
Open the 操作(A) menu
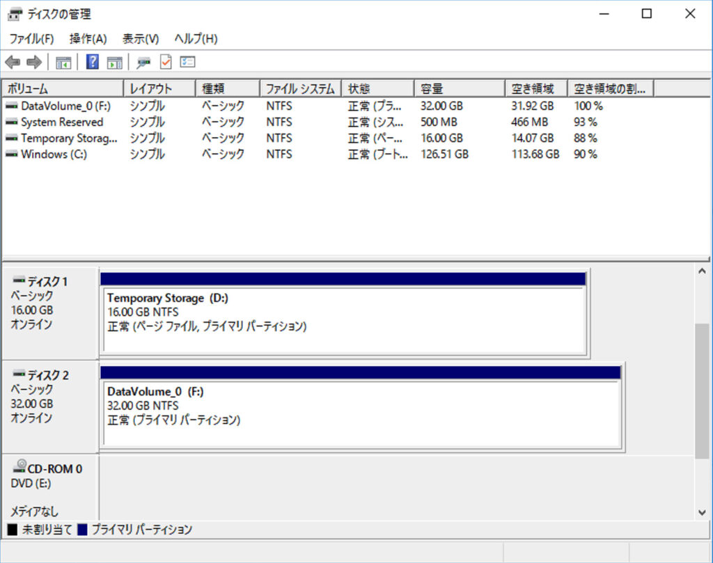tap(88, 39)
